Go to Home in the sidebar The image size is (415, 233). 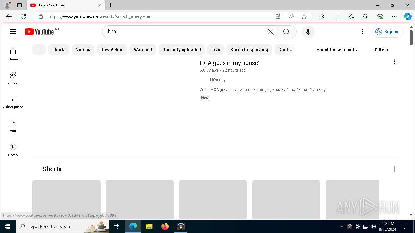13,54
